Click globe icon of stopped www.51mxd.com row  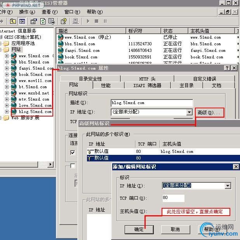(61, 37)
